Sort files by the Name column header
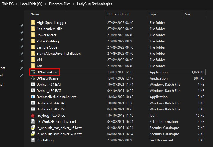This screenshot has height=147, width=213. coord(35,14)
